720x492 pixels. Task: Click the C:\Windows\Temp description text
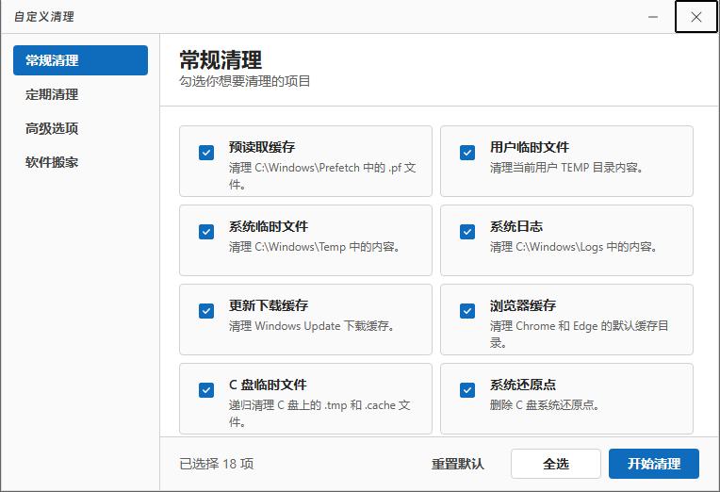[315, 247]
